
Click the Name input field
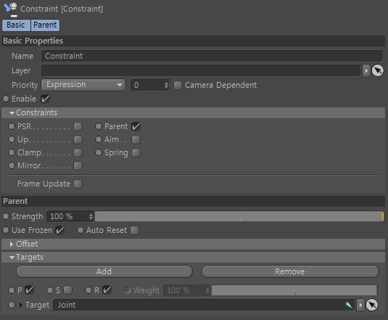pyautogui.click(x=212, y=56)
